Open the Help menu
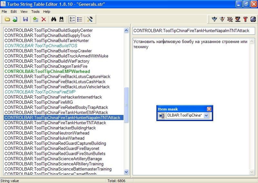This screenshot has width=258, height=183. 46,12
